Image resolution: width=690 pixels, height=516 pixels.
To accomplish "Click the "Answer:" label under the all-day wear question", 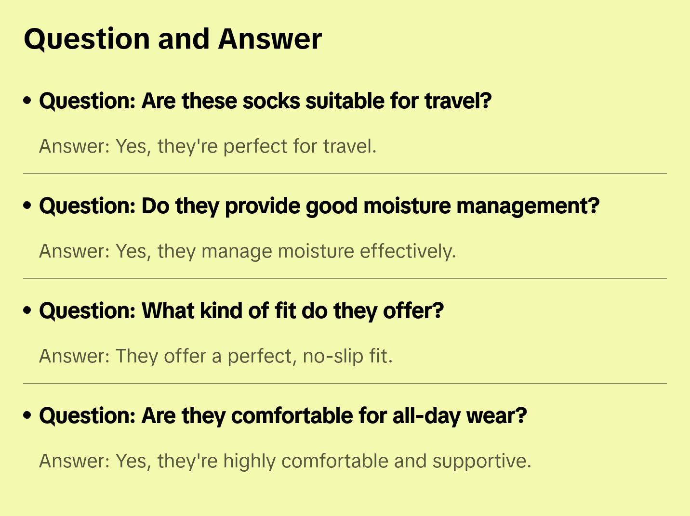I will click(75, 461).
